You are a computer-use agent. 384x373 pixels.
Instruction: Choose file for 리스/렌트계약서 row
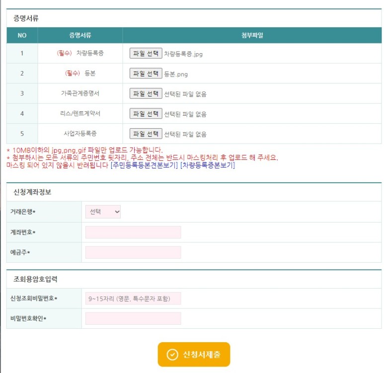tap(146, 113)
